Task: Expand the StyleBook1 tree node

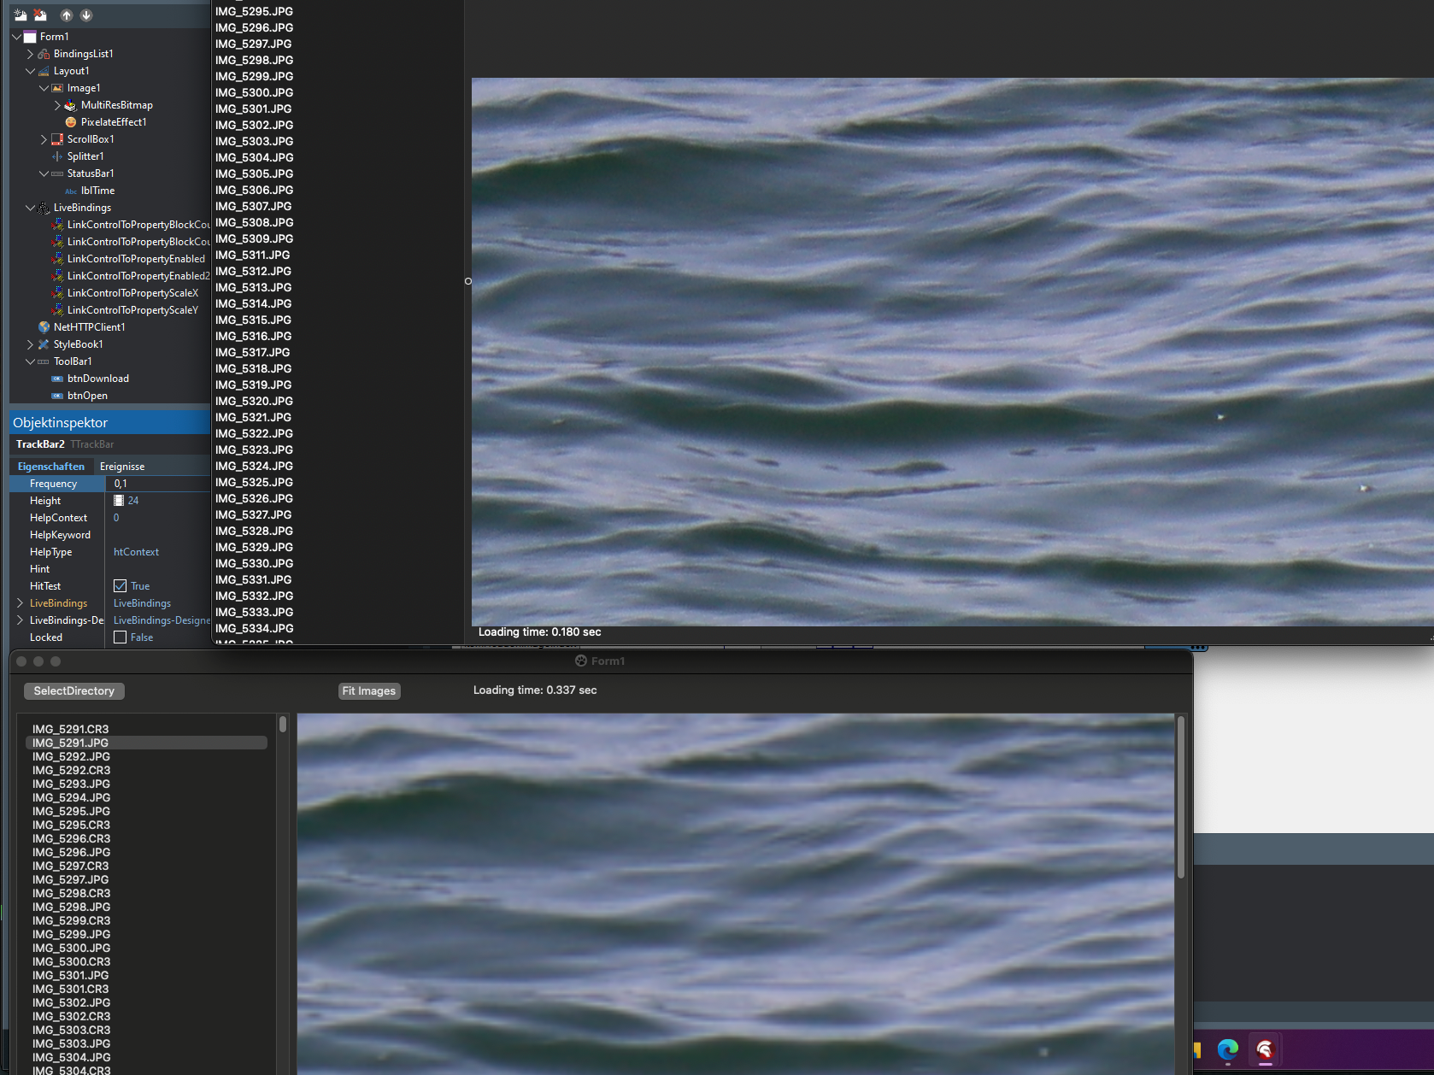Action: (30, 344)
